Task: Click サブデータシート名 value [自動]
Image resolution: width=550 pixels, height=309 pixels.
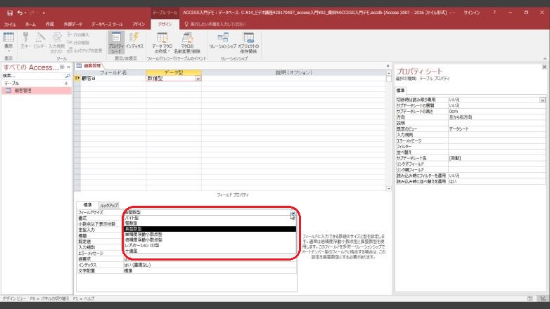Action: pyautogui.click(x=497, y=158)
